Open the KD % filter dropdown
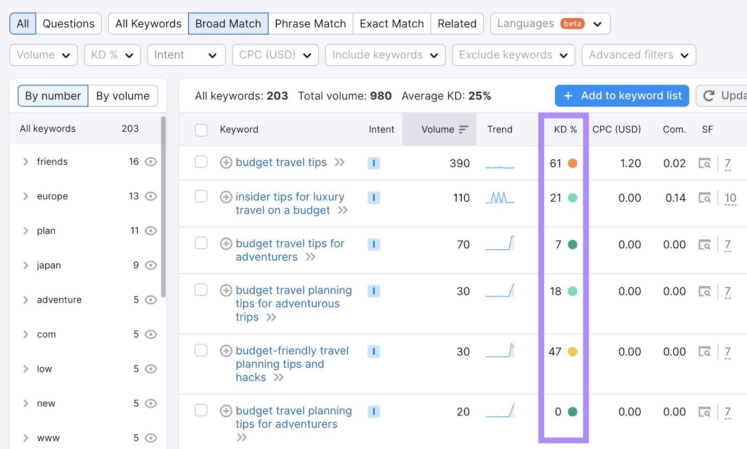 coord(112,55)
